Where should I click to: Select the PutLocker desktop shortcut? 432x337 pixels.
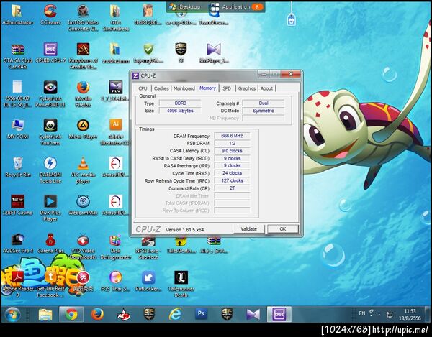click(148, 281)
